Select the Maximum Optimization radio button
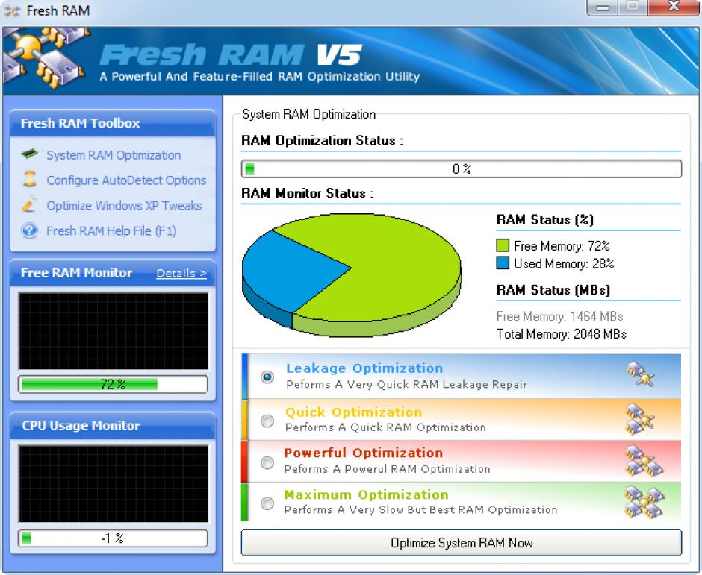 [267, 503]
